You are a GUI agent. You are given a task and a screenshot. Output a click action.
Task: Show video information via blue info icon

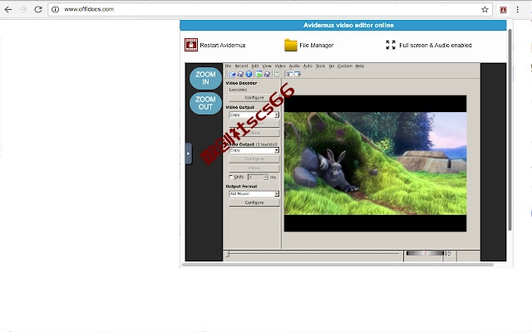(249, 74)
